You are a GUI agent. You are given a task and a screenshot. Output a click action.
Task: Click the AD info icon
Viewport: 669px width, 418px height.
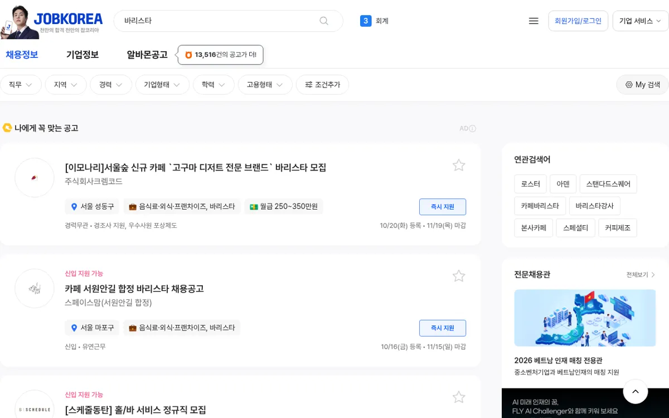click(472, 129)
